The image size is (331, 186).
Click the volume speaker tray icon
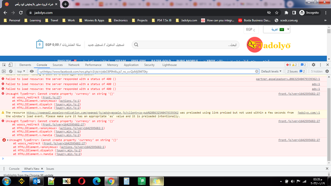293,181
